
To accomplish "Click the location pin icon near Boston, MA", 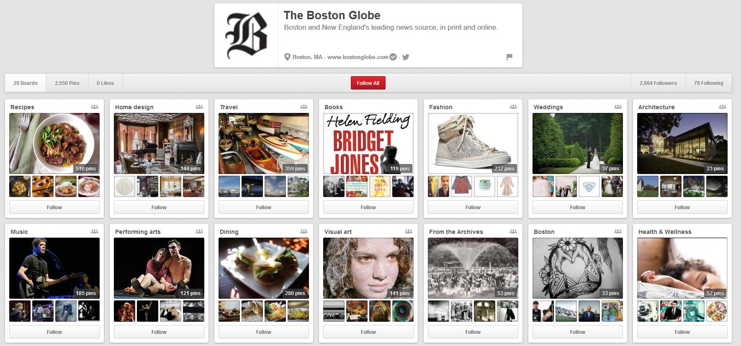I will pos(287,57).
